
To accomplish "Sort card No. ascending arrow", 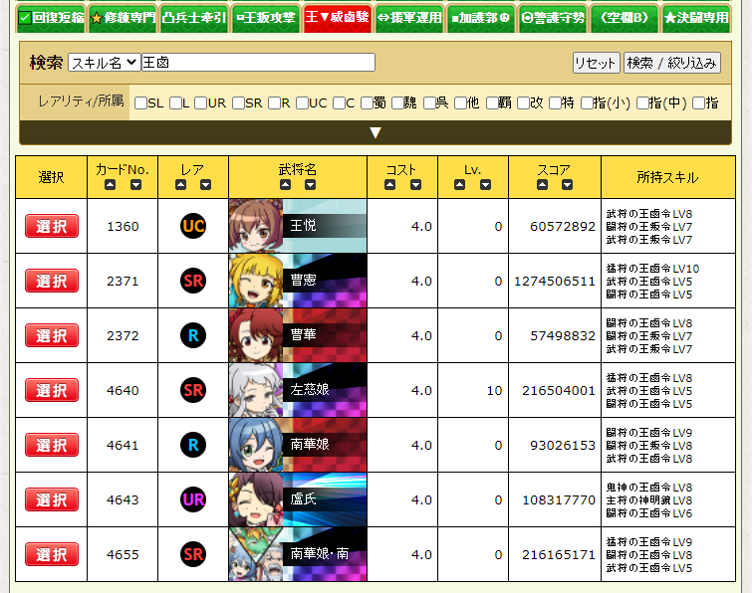I will point(110,184).
